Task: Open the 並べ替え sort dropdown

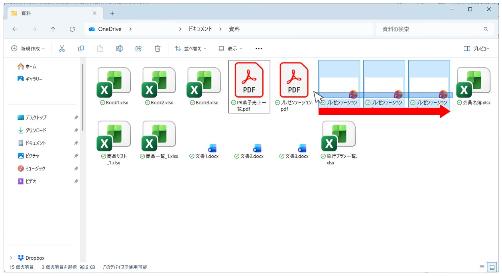Action: pos(191,49)
